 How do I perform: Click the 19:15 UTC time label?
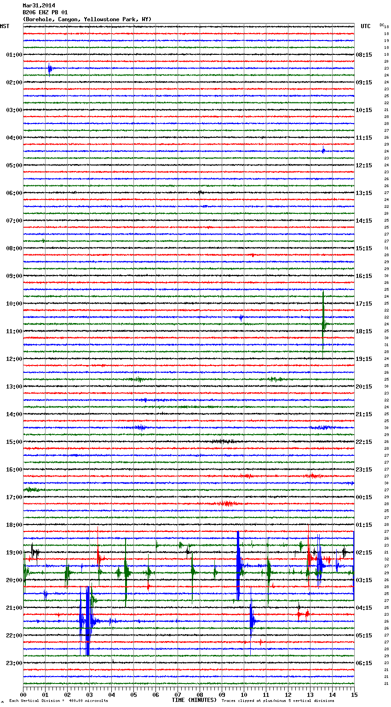(x=364, y=359)
